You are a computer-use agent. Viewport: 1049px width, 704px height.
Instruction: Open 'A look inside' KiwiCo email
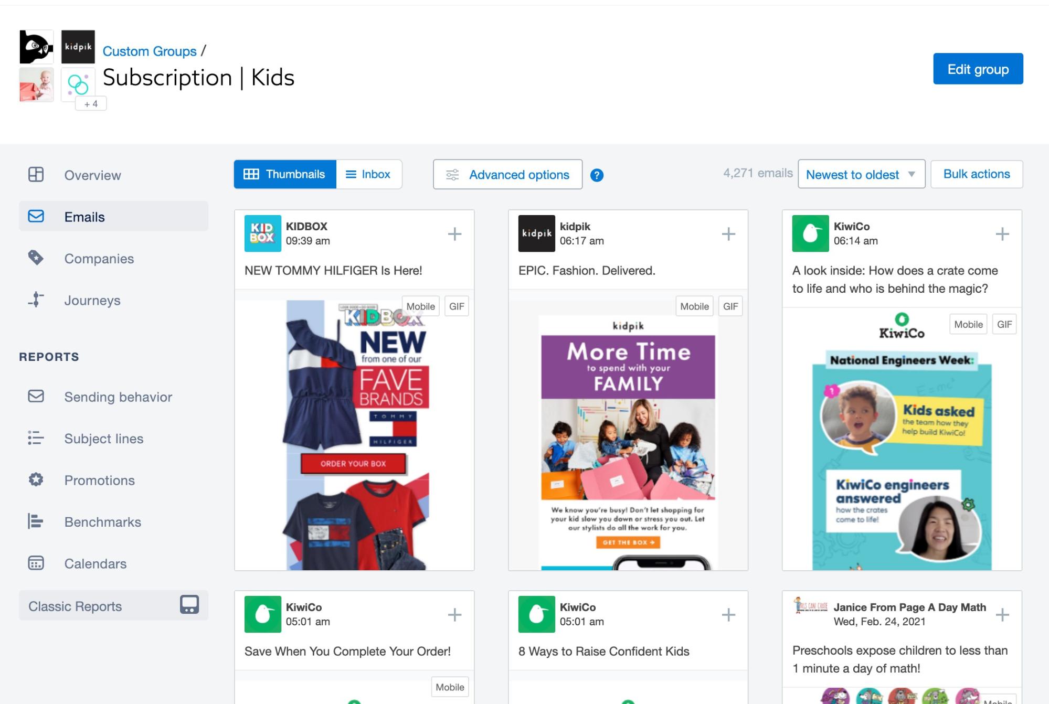(x=895, y=279)
